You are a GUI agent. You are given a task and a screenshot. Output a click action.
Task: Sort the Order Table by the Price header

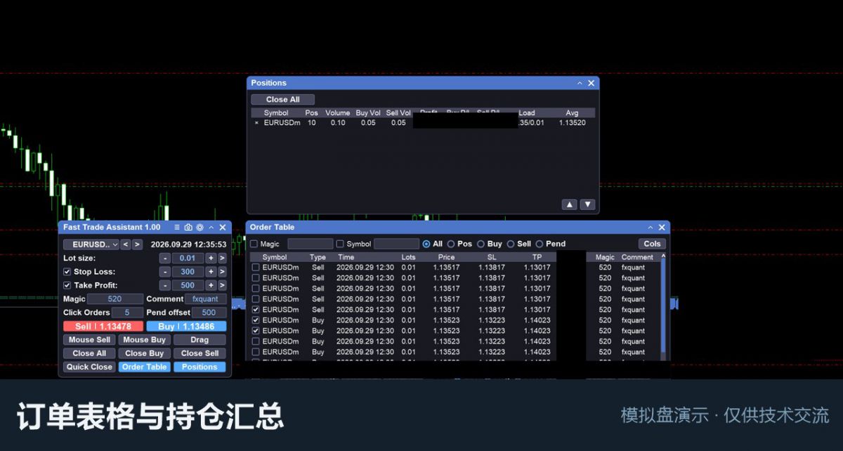click(446, 257)
